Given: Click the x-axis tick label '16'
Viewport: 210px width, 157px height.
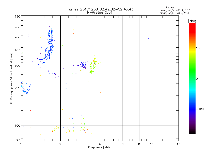Looking at the screenshot, I should [178, 144].
